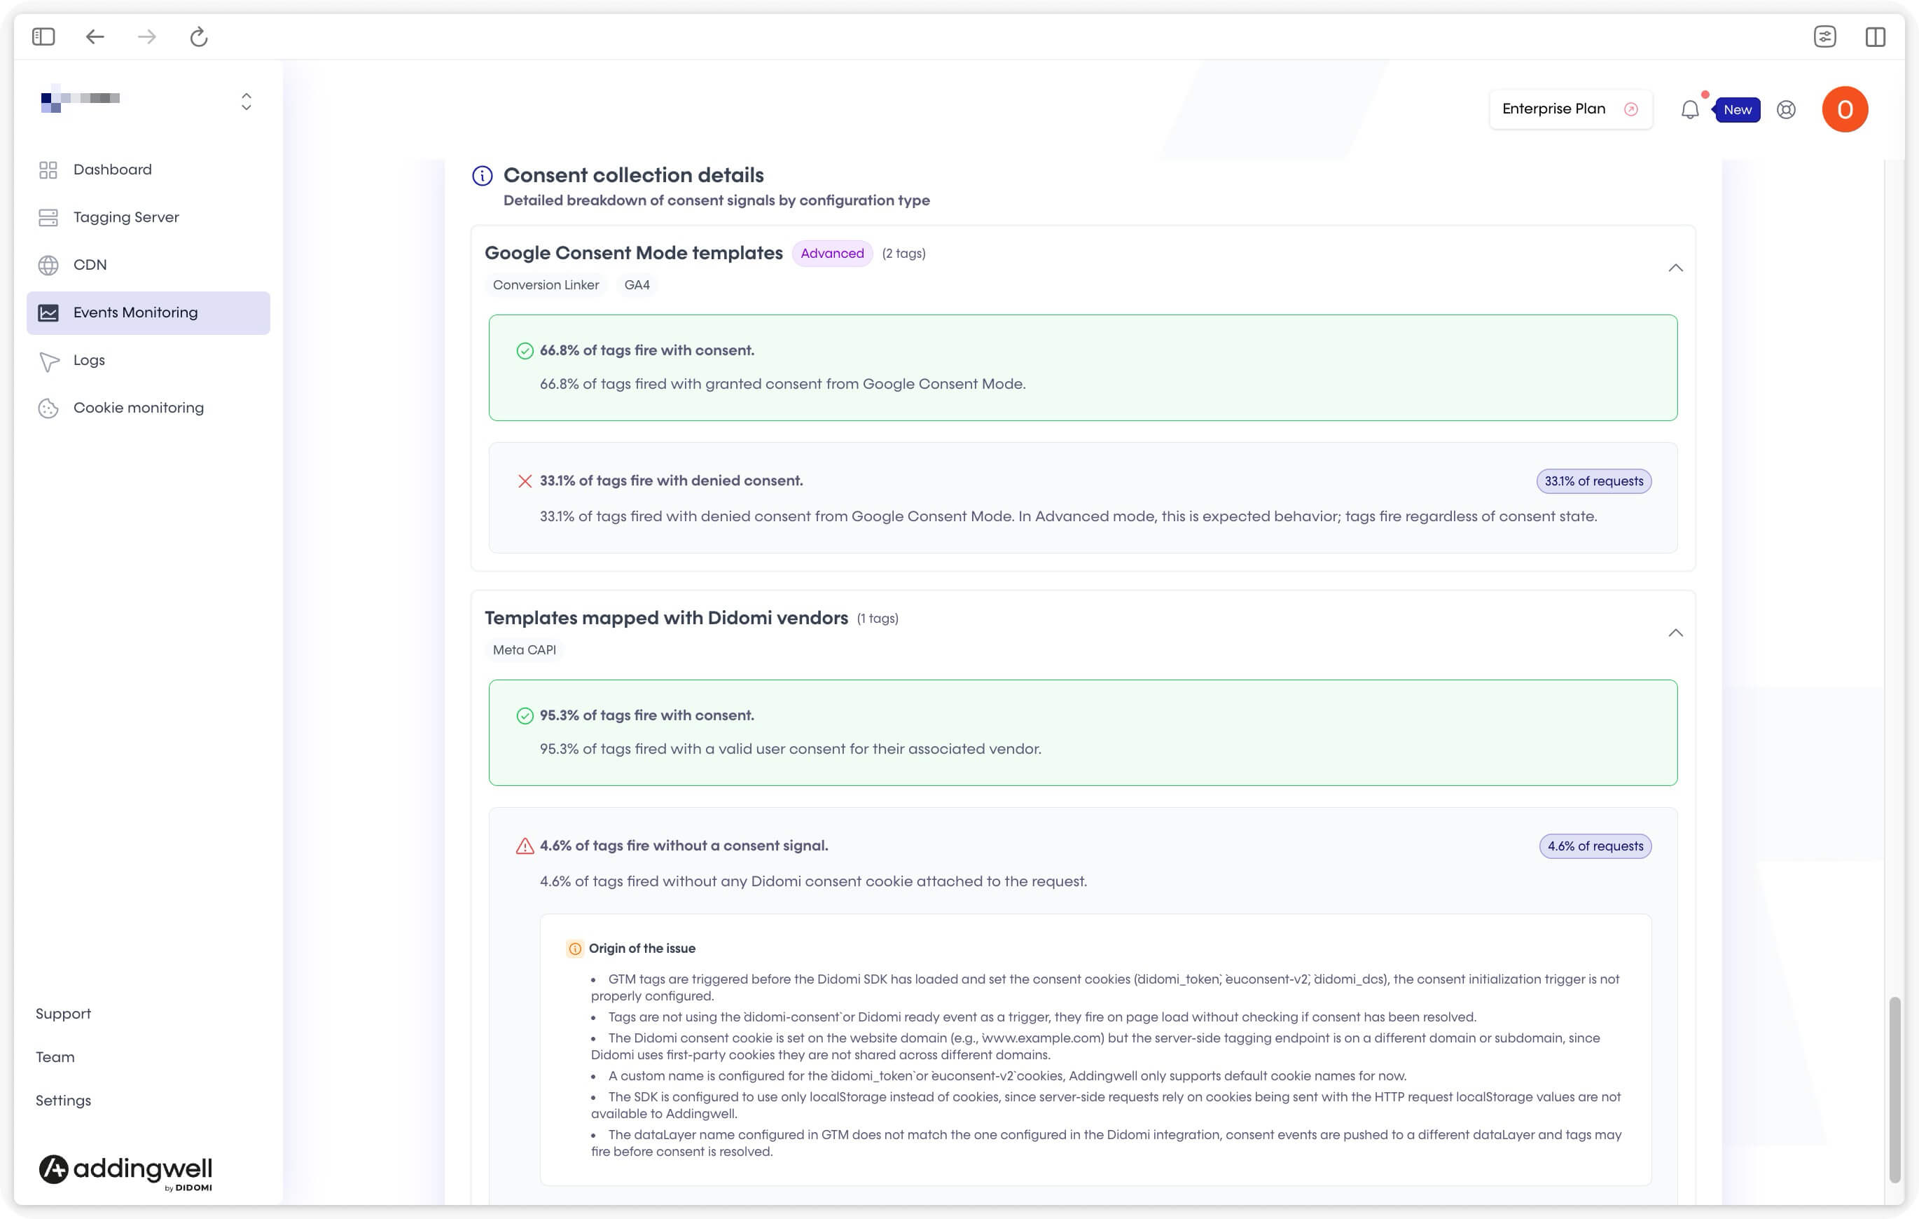
Task: Click the 4.6% of tags fire without consent heading
Action: point(684,845)
